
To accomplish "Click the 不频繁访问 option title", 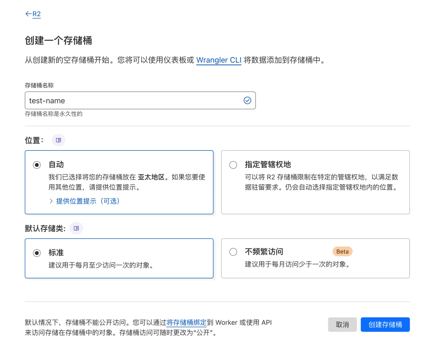I will pyautogui.click(x=264, y=252).
